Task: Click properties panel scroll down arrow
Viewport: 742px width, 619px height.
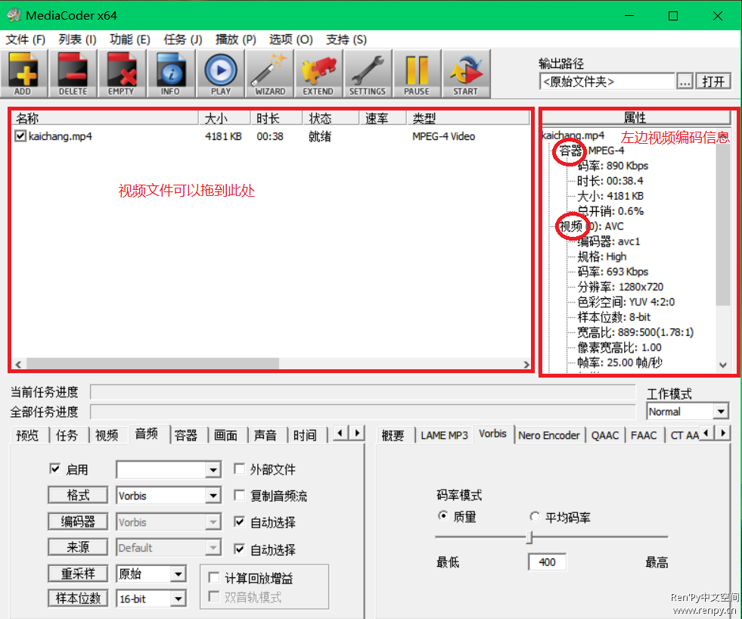Action: (x=722, y=365)
